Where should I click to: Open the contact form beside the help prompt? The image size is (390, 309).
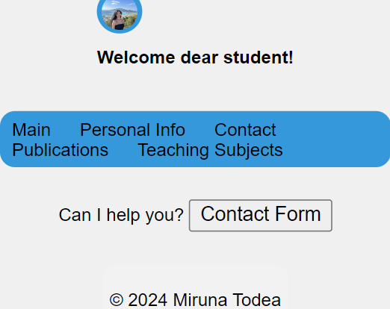261,216
